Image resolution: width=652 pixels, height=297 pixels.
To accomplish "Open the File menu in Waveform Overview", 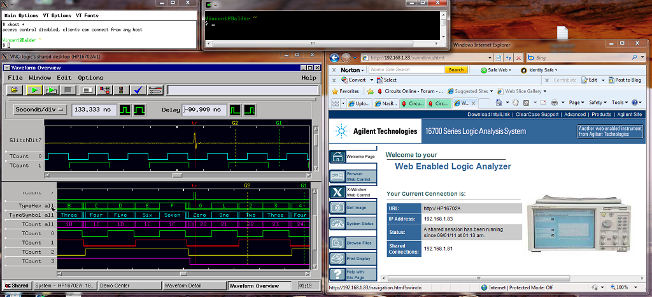I will pyautogui.click(x=15, y=78).
